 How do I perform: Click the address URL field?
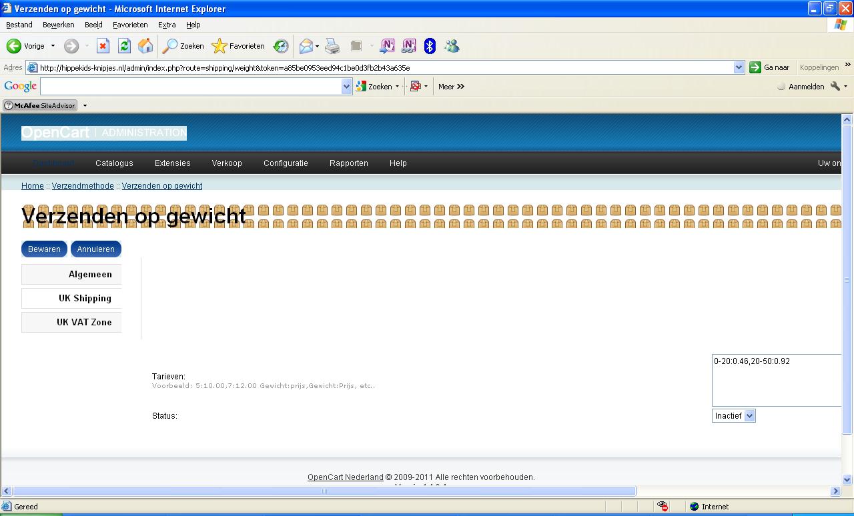click(386, 67)
